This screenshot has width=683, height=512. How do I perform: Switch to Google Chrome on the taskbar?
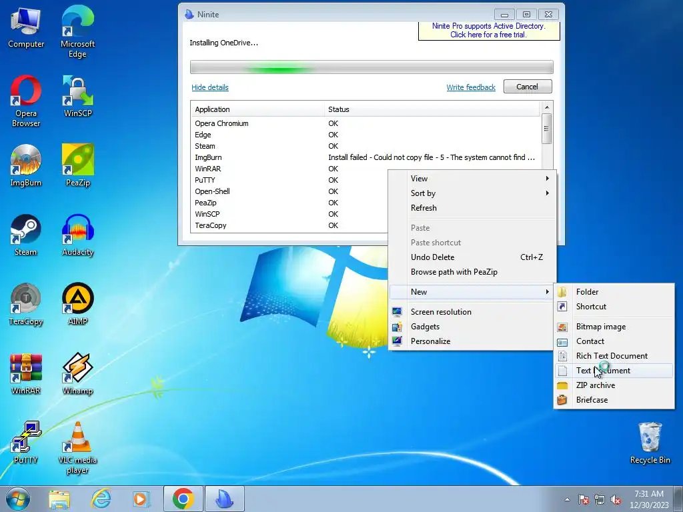click(183, 499)
